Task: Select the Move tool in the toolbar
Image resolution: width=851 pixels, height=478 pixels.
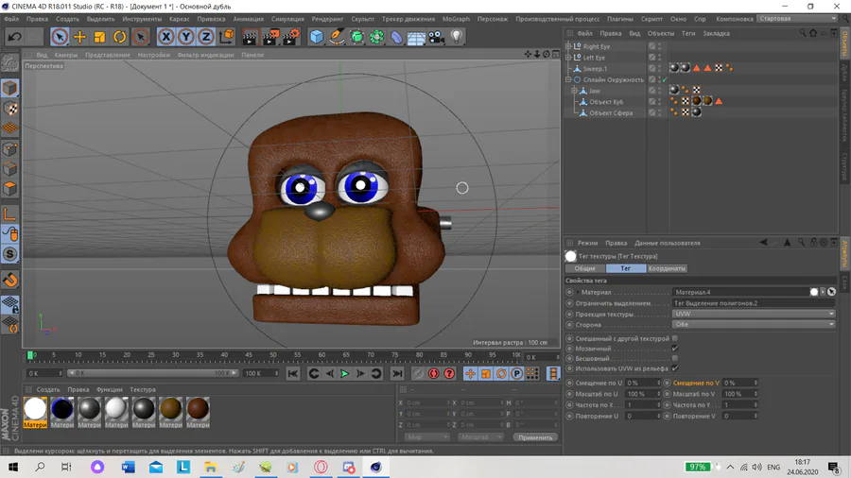Action: (x=79, y=37)
